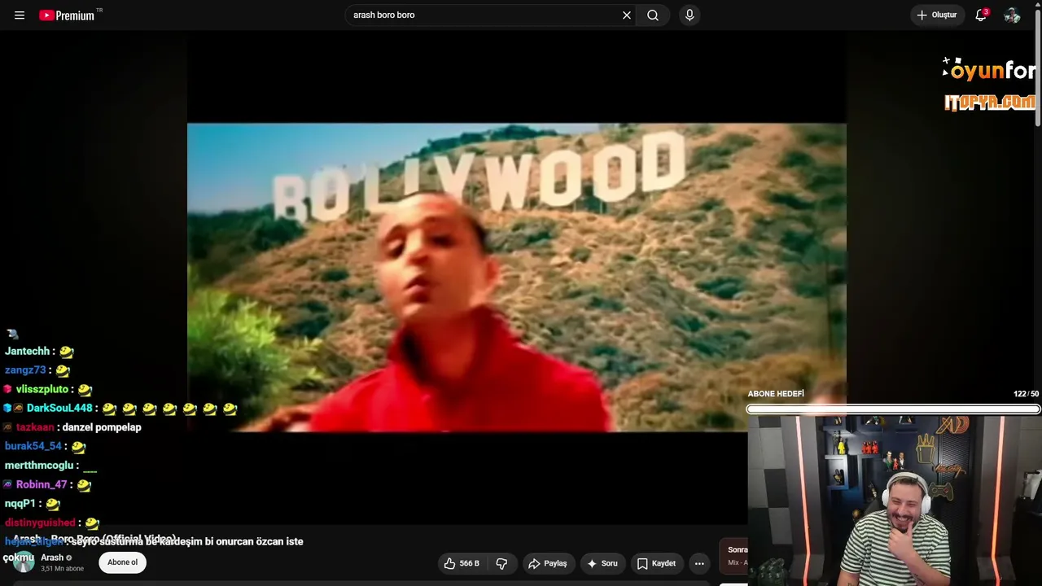Click the "ABONE HEDEFİ" label

[x=776, y=394]
